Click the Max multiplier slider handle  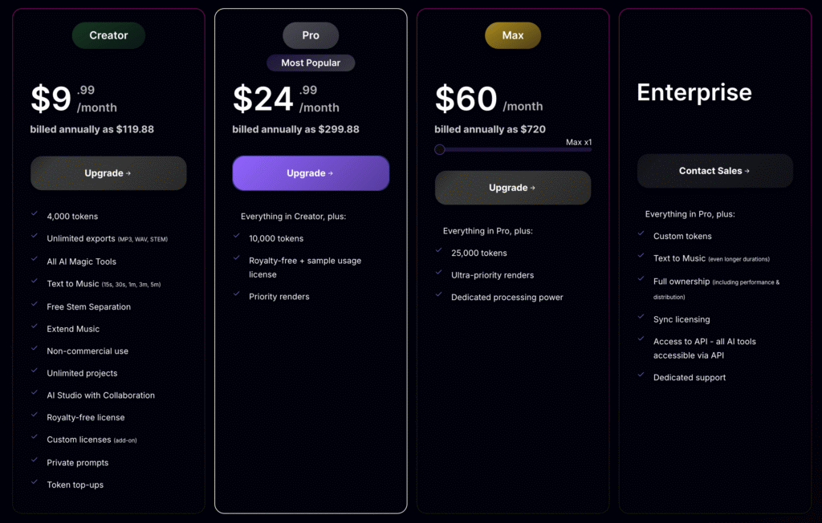pos(440,149)
